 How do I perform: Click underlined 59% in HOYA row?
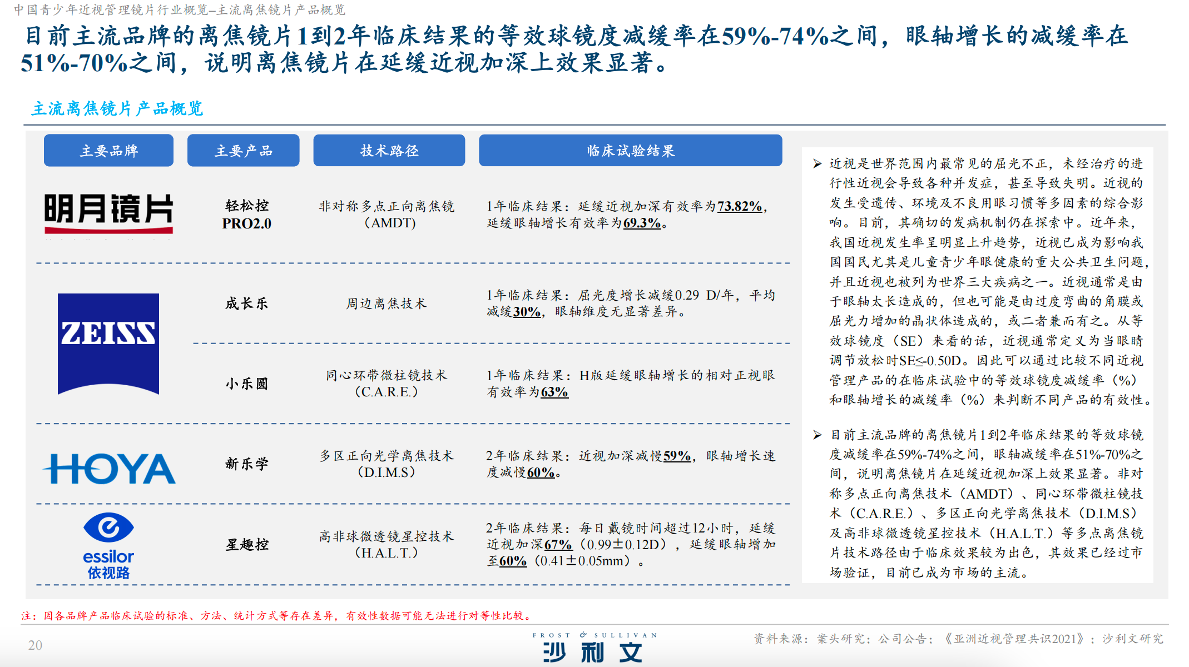[x=677, y=456]
